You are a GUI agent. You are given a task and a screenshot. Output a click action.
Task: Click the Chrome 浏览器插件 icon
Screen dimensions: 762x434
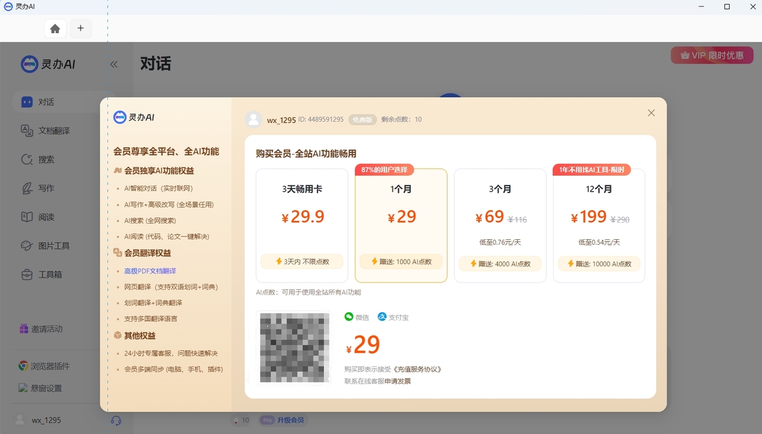[23, 366]
